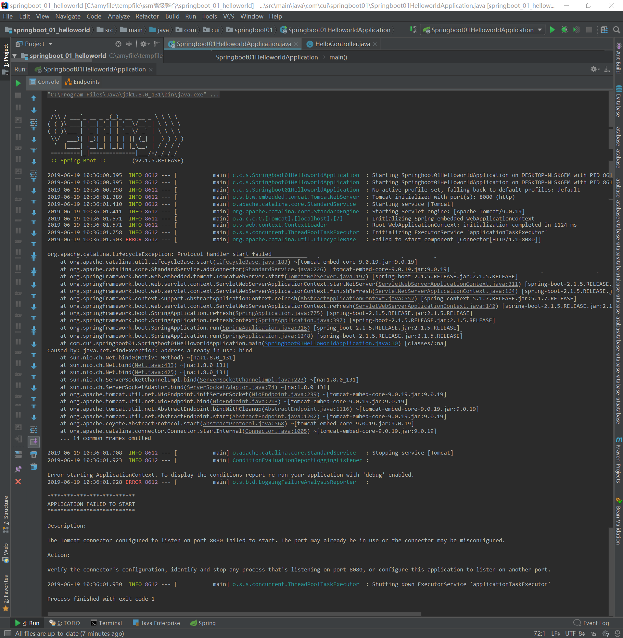Run the app with the top toolbar green play
623x638 pixels.
click(552, 30)
